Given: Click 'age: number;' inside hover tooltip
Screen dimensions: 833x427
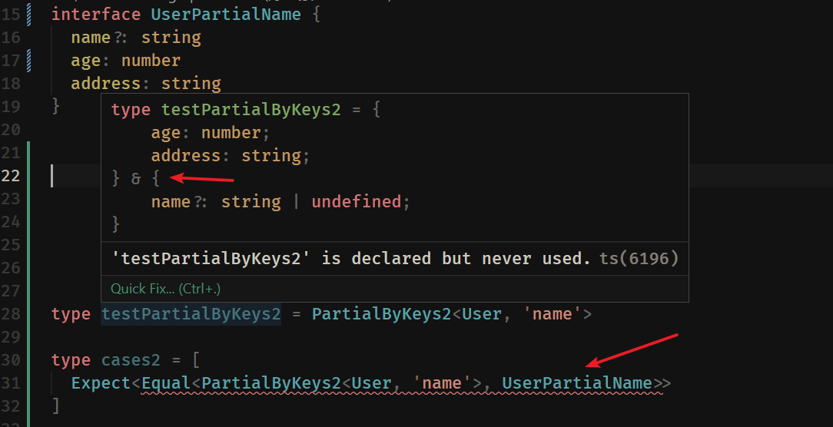Looking at the screenshot, I should (211, 132).
